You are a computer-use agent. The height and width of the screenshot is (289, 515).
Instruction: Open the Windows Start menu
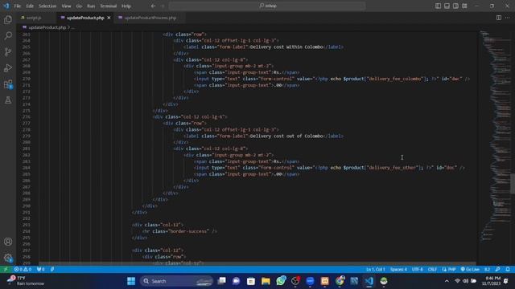[131, 281]
